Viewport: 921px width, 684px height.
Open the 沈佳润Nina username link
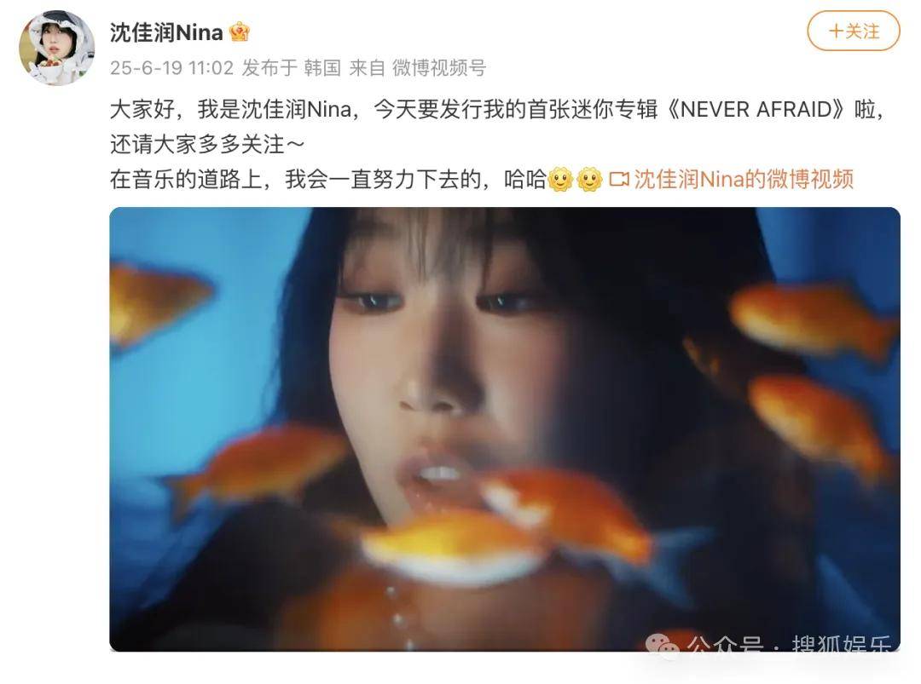tap(167, 32)
